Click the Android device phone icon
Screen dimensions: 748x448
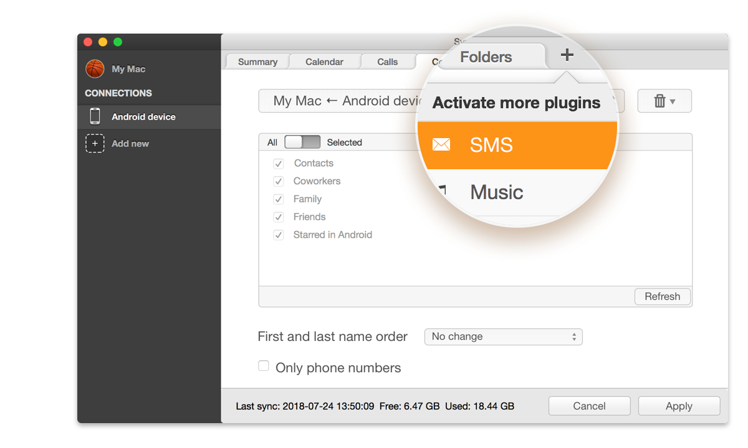click(95, 116)
